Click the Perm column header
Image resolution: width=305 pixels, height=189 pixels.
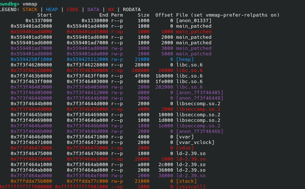click(x=117, y=15)
